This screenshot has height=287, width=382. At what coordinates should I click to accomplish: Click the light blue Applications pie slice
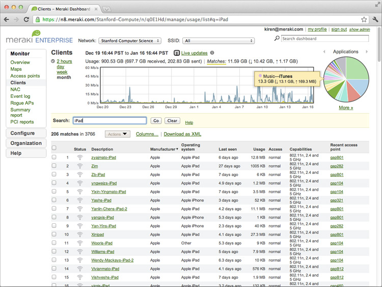coord(360,88)
